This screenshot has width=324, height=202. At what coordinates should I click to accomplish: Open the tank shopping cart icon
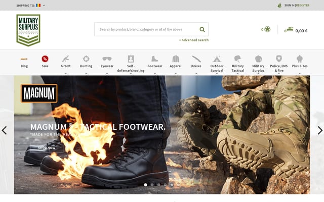coord(290,29)
